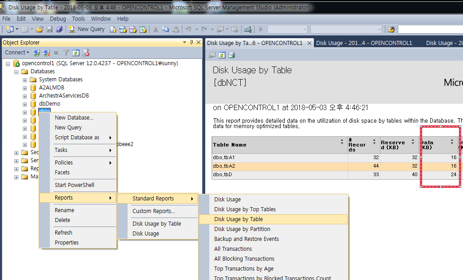The image size is (463, 280).
Task: Click the Activity Monitor toolbar icon
Action: pyautogui.click(x=248, y=29)
